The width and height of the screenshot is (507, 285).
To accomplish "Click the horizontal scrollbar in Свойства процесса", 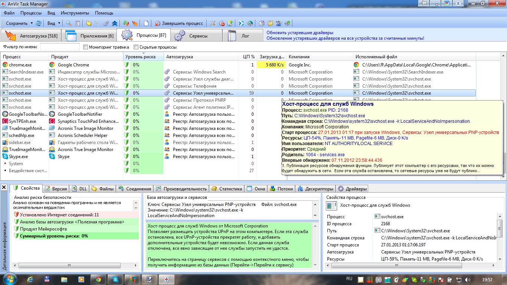I will point(411,265).
